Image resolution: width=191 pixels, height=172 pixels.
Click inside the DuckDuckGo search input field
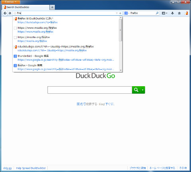click(90, 90)
